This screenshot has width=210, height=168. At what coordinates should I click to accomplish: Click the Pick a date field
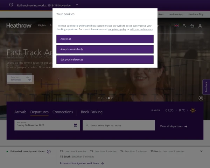tap(47, 125)
